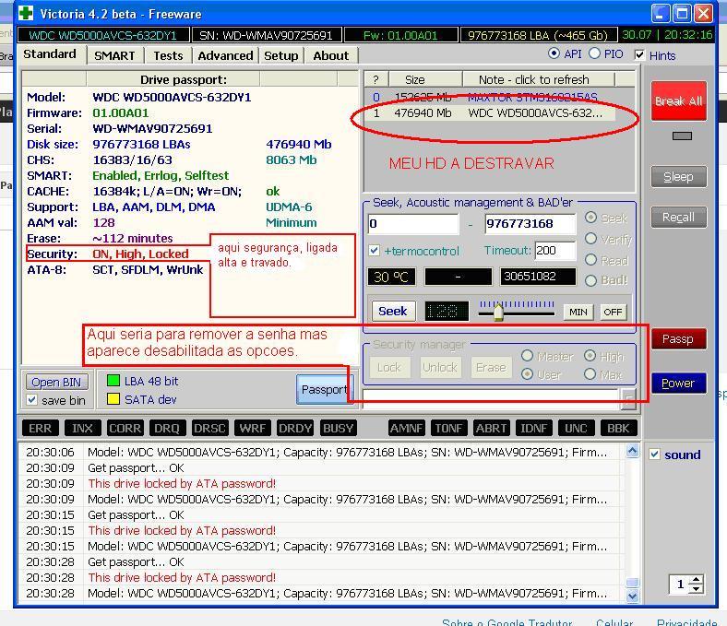Click the LBA 48 bit green indicator
This screenshot has height=626, width=727.
(113, 381)
